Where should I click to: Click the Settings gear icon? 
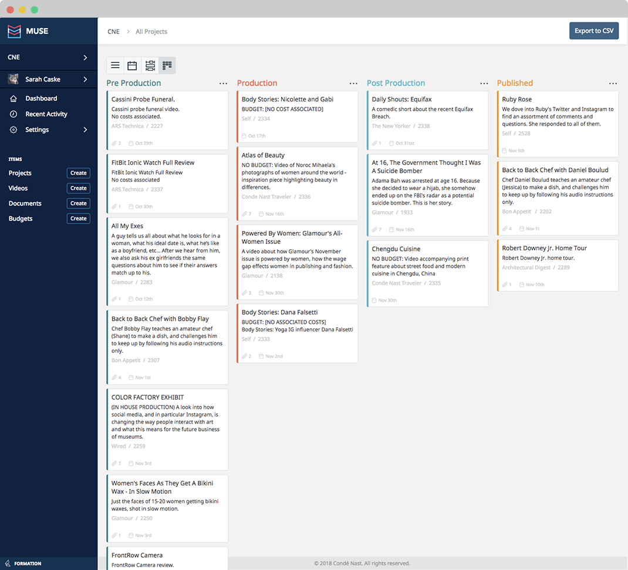click(x=13, y=130)
